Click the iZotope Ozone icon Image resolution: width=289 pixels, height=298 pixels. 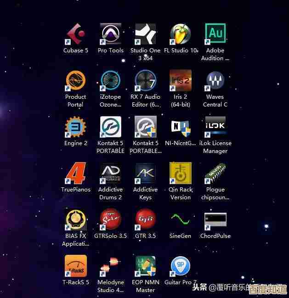click(x=111, y=80)
